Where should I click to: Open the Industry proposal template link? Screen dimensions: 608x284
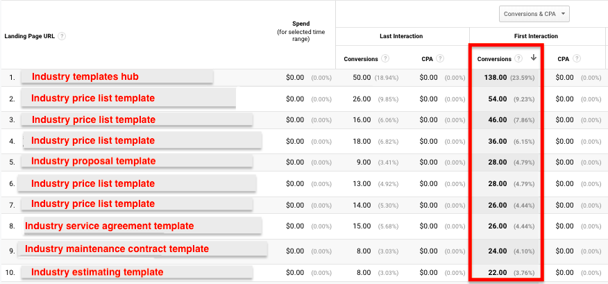[x=94, y=161]
